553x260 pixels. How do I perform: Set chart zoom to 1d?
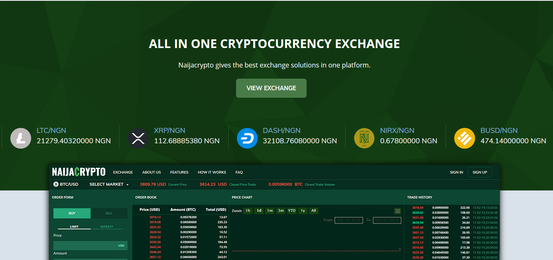click(x=259, y=211)
